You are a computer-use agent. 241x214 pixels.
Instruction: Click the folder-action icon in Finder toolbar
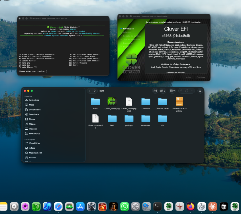pos(155,91)
